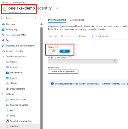Click the Activity log icon

3,30
